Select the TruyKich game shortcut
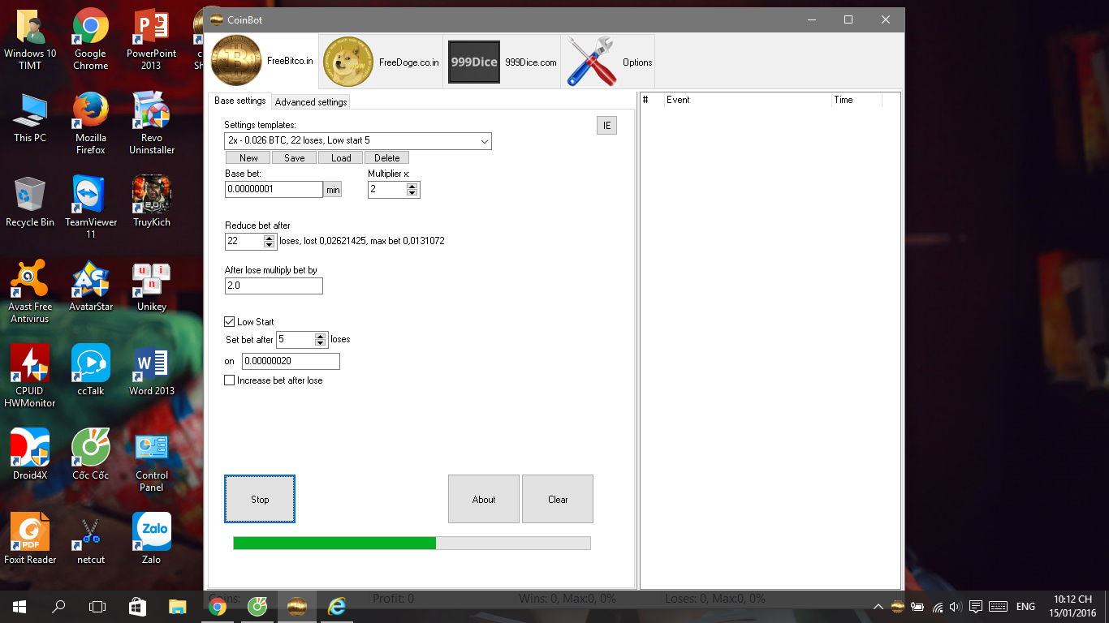The image size is (1109, 623). (x=151, y=202)
